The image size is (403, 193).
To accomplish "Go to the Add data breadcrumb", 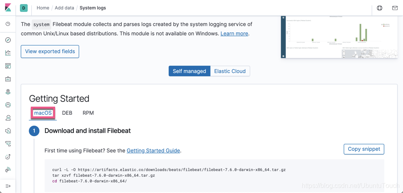I will [x=64, y=8].
